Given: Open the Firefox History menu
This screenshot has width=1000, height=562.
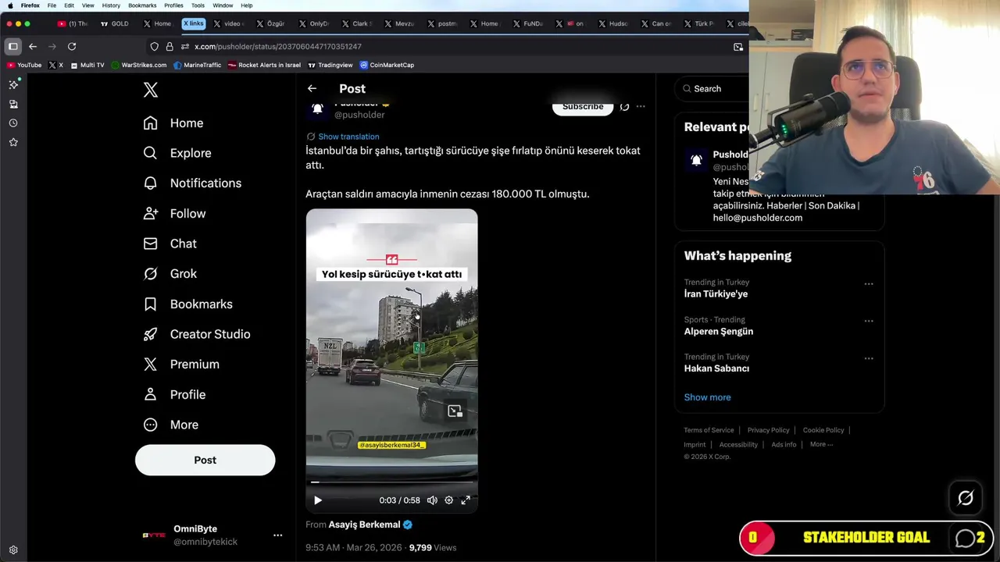Looking at the screenshot, I should 111,5.
